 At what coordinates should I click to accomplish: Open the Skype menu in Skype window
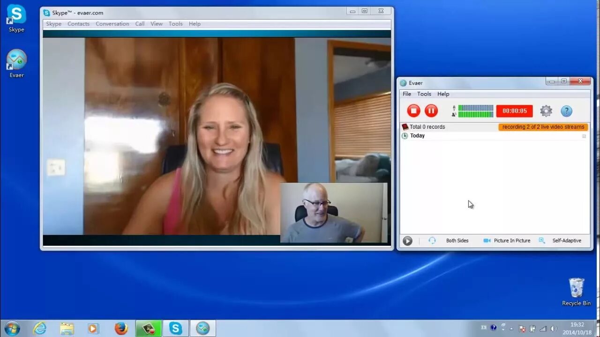tap(54, 24)
